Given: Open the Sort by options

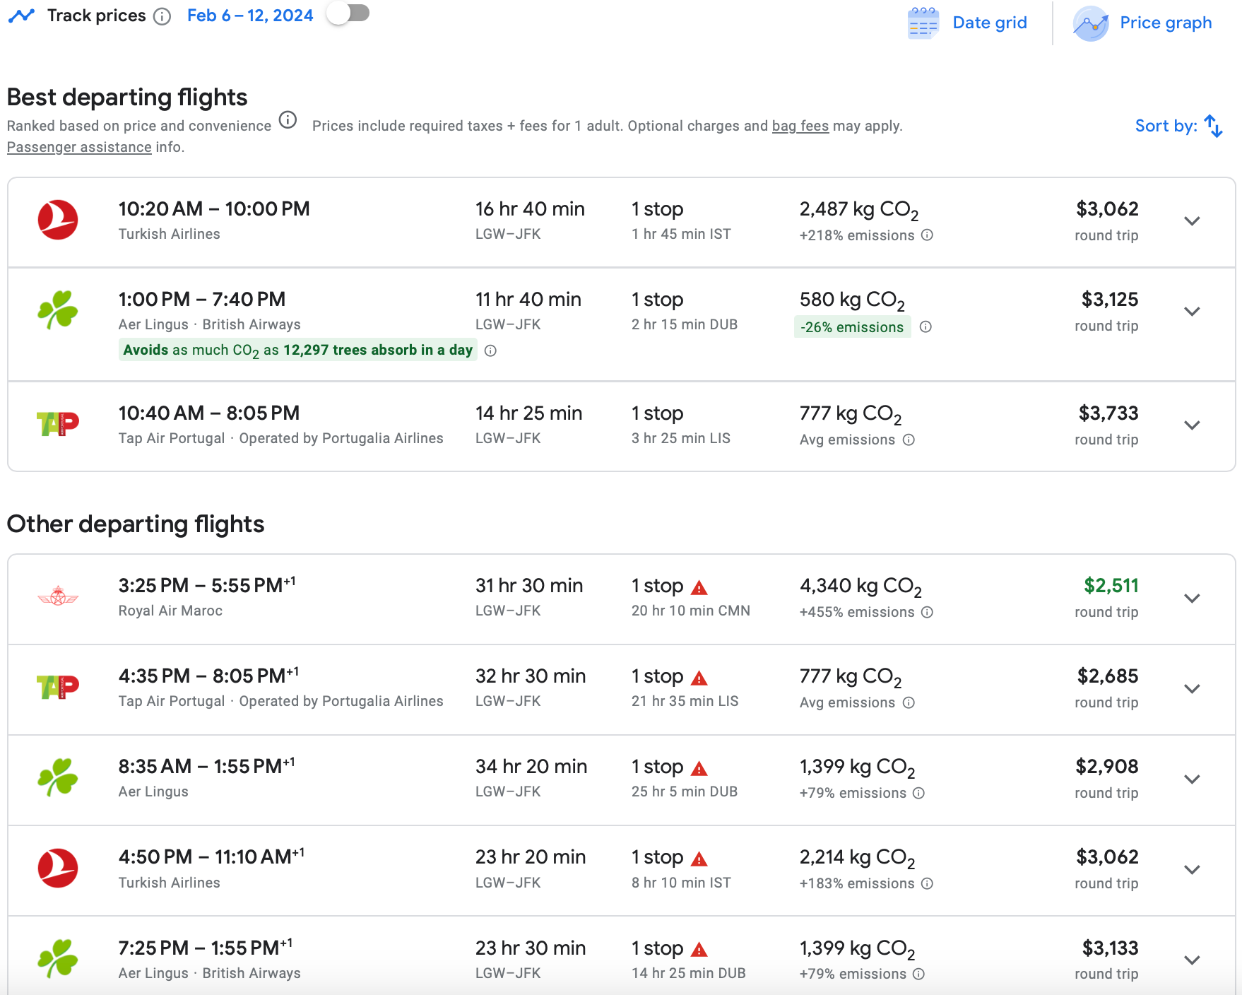Looking at the screenshot, I should [x=1178, y=126].
